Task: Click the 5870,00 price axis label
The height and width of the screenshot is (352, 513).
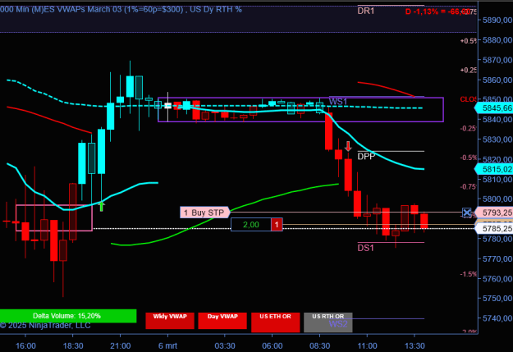Action: click(x=497, y=60)
